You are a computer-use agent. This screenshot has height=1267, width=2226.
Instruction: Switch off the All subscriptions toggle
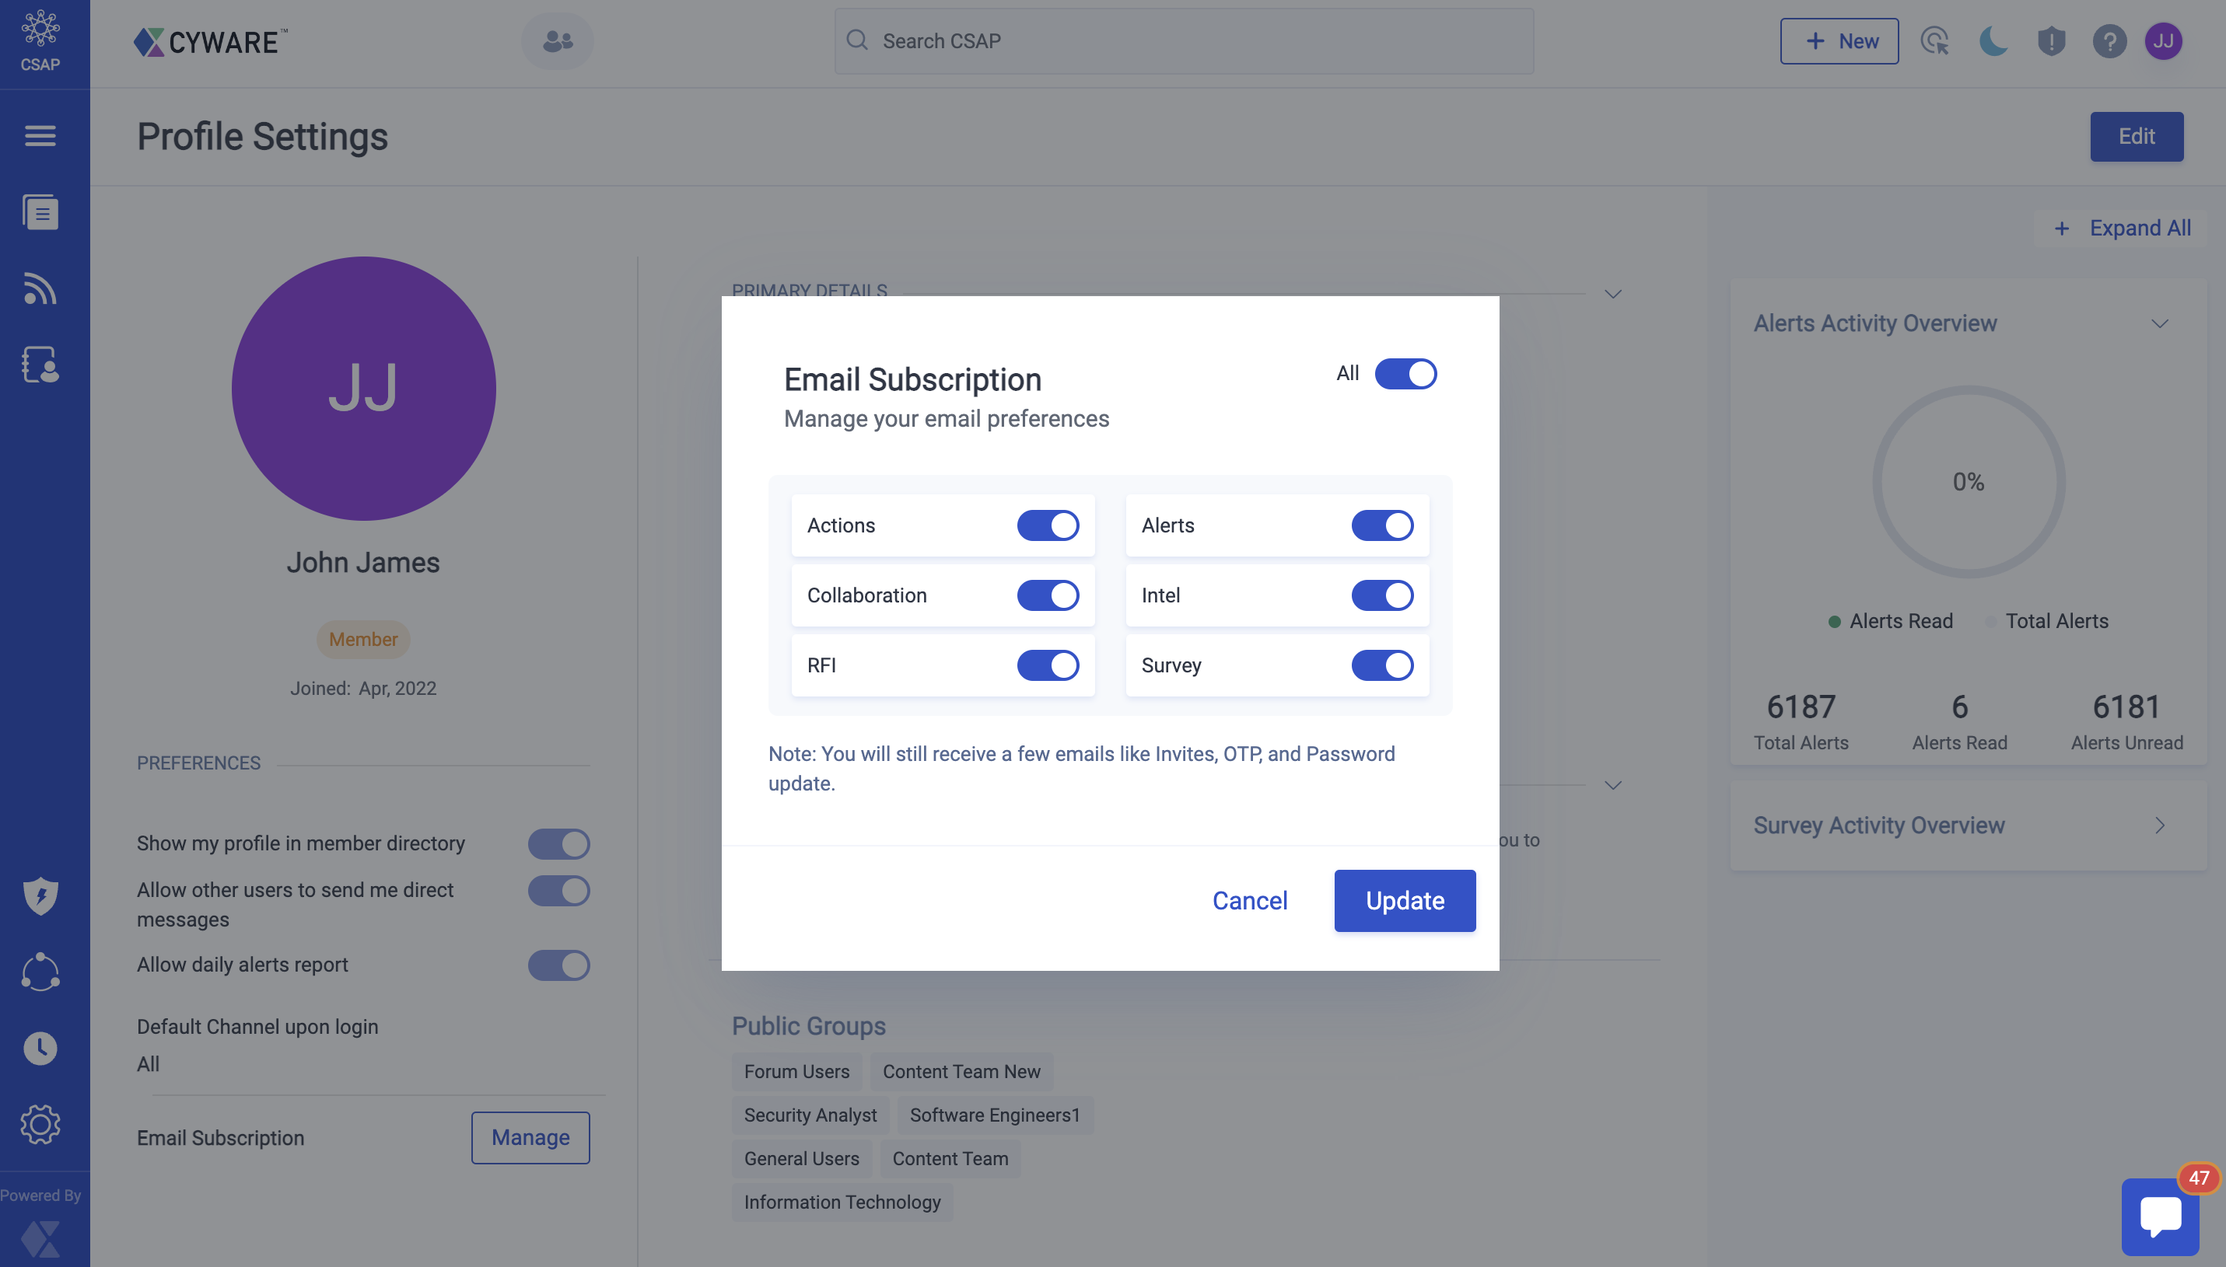1405,374
